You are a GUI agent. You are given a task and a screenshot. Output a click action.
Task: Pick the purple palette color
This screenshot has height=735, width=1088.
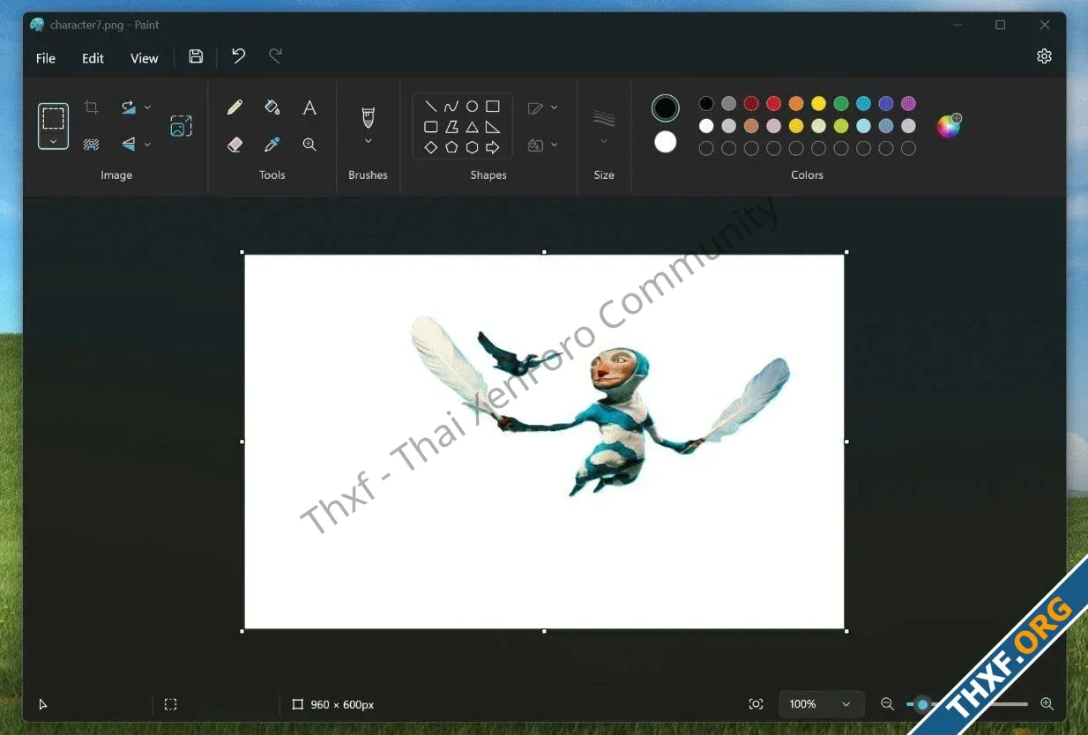point(908,103)
